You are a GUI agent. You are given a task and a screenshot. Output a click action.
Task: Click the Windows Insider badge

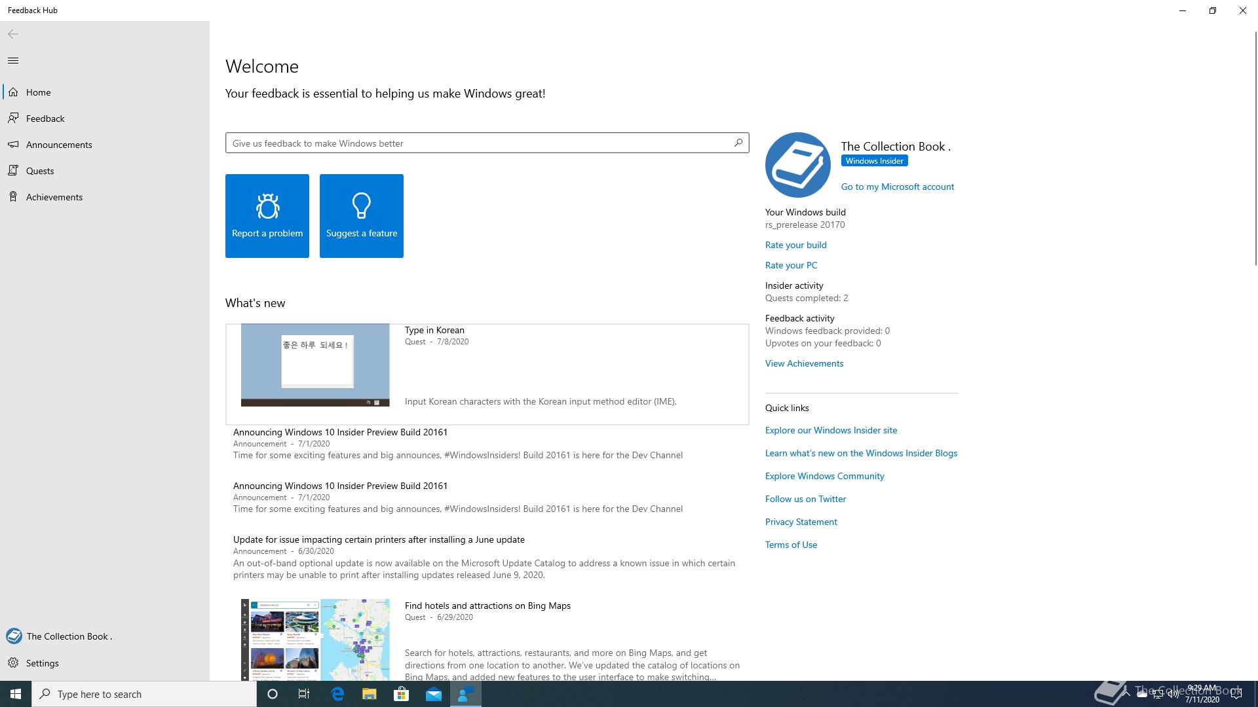point(874,161)
